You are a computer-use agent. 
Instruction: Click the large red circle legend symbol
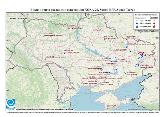154,23
